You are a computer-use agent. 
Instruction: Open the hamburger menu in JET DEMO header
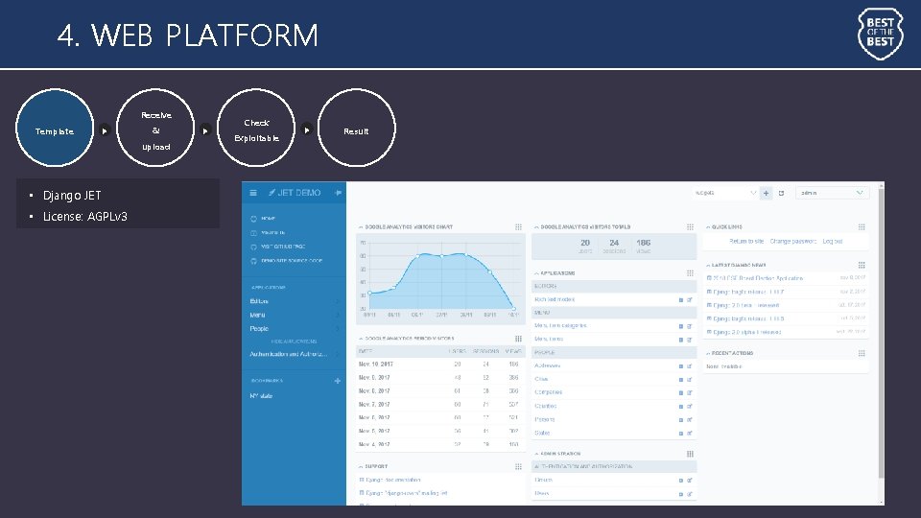point(253,193)
